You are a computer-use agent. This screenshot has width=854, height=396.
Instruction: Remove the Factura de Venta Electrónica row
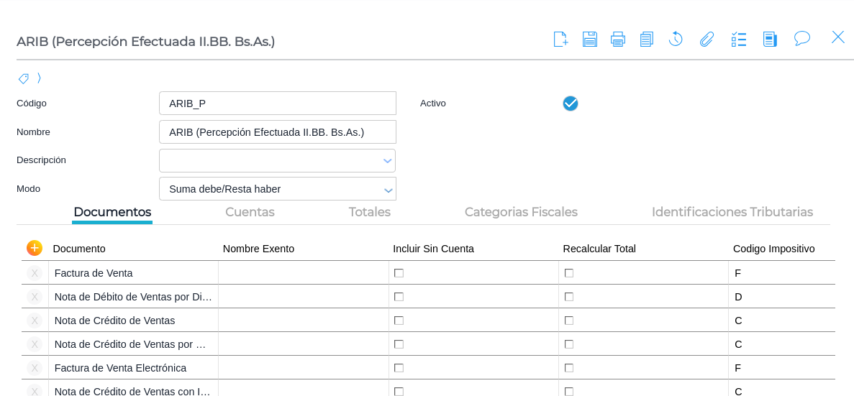(x=35, y=368)
